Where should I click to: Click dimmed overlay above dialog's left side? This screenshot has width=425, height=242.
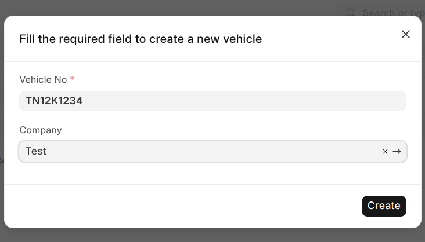tap(87, 7)
